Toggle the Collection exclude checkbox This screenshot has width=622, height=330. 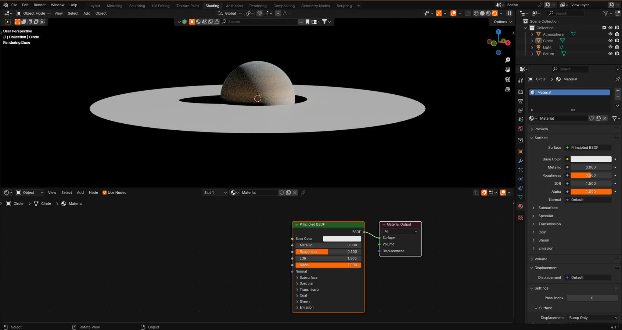(x=604, y=28)
